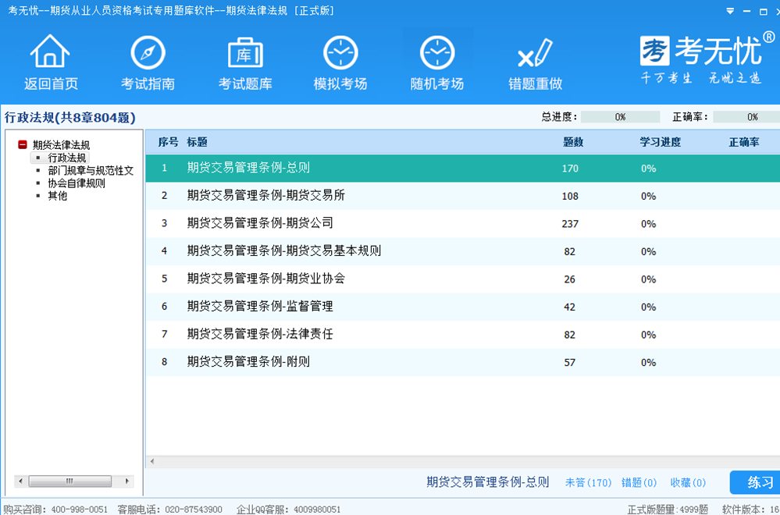The image size is (780, 515).
Task: Click the 正确率 progress bar at top
Action: [746, 117]
